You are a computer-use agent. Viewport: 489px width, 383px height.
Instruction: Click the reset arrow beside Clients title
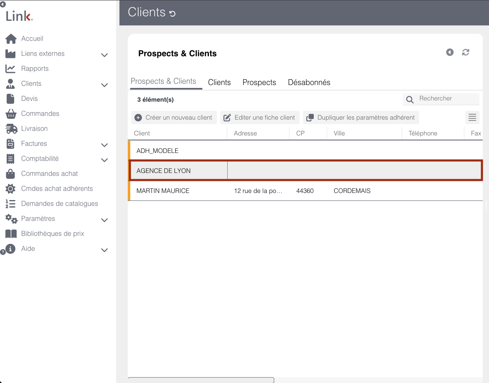tap(172, 13)
